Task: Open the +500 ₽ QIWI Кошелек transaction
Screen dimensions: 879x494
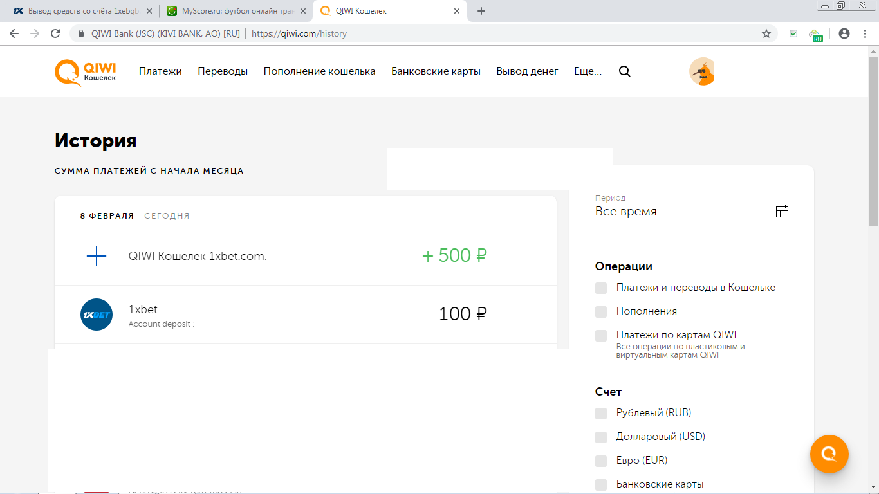Action: pyautogui.click(x=305, y=256)
